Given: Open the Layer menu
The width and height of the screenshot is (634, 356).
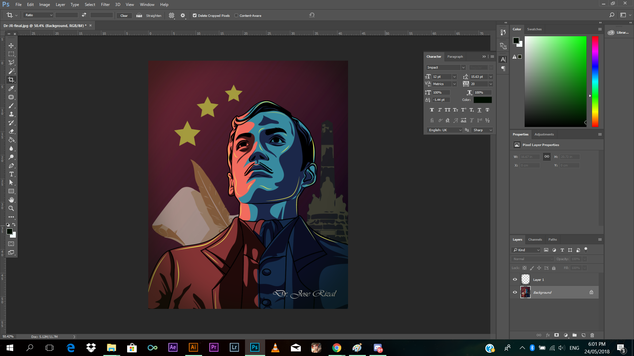Looking at the screenshot, I should (x=60, y=5).
